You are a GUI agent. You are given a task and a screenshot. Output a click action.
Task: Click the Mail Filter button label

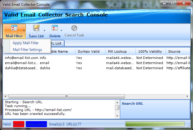click(14, 36)
